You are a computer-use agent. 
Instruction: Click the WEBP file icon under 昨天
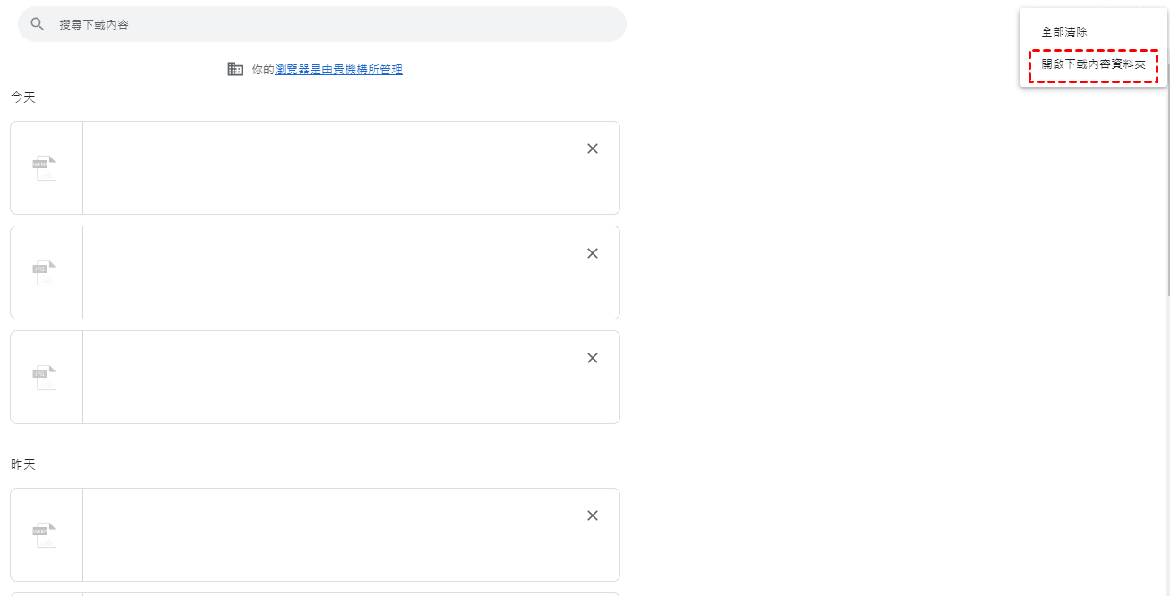pos(46,535)
